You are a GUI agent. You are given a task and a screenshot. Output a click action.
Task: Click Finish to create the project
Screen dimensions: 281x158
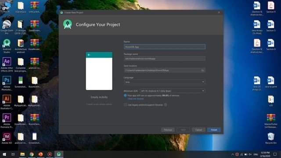[214, 130]
